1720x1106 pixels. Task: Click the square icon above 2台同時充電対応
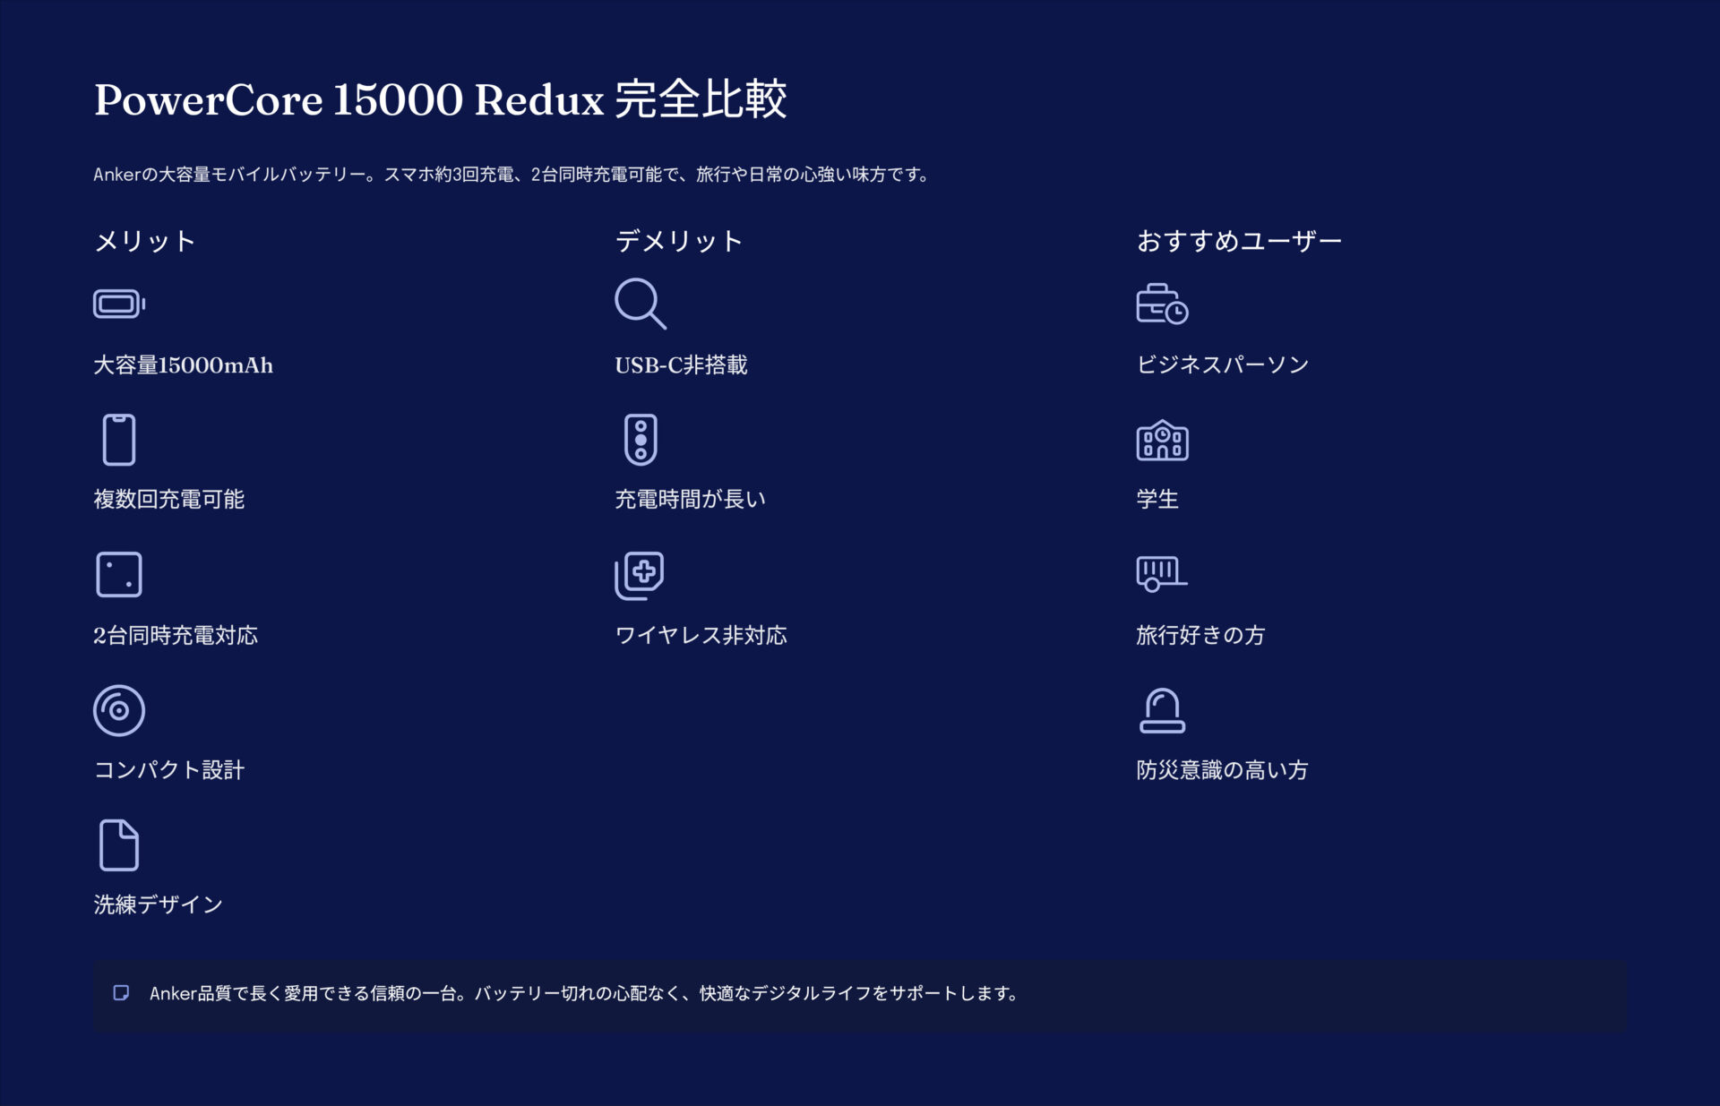[119, 574]
